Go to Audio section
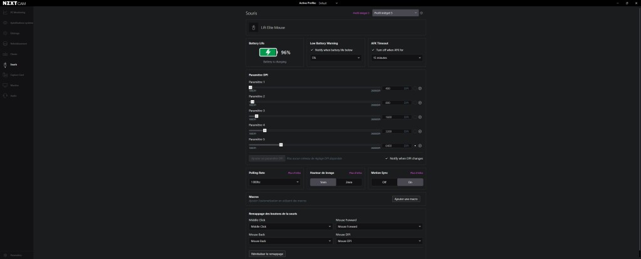641x259 pixels. (x=14, y=96)
